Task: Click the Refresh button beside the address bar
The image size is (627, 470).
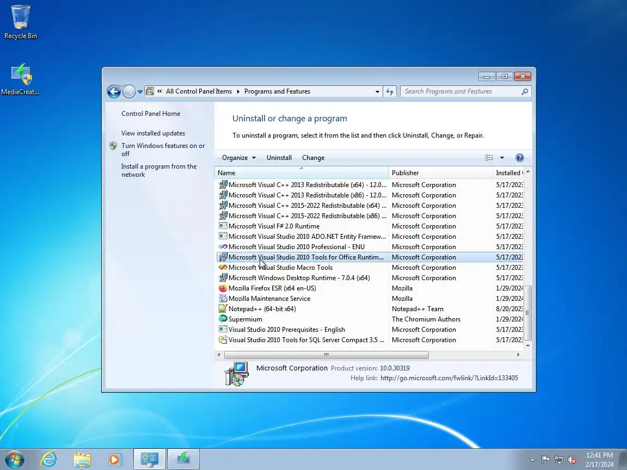Action: pos(390,91)
